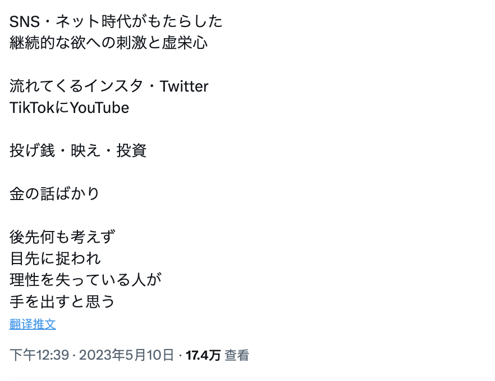Click the text ネット時代がもたらした

139,21
